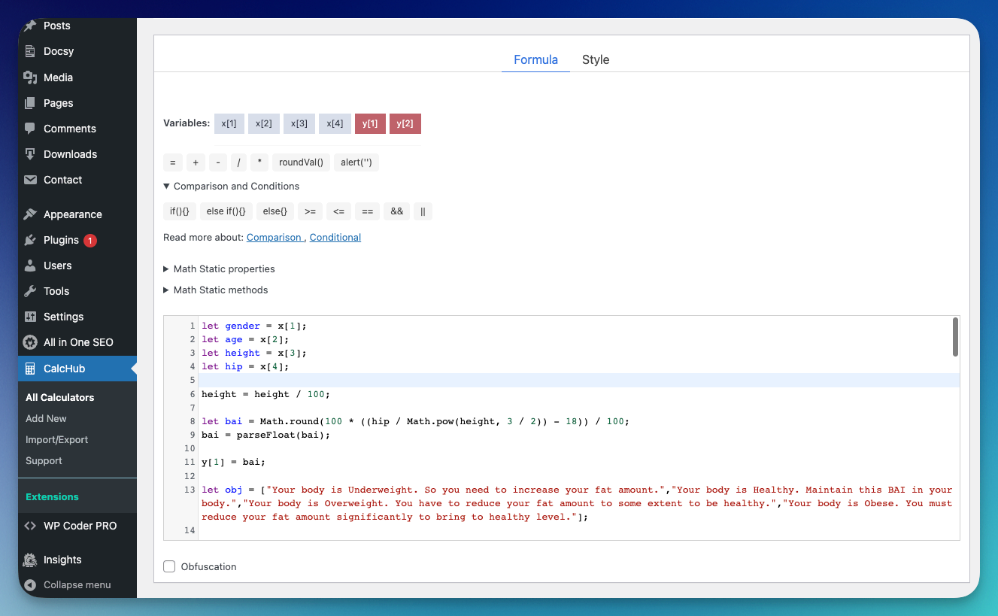
Task: Click the Tools wrench icon
Action: (x=30, y=291)
